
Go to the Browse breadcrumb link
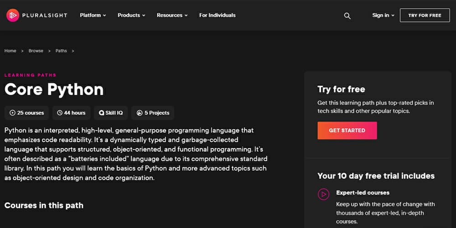(36, 51)
